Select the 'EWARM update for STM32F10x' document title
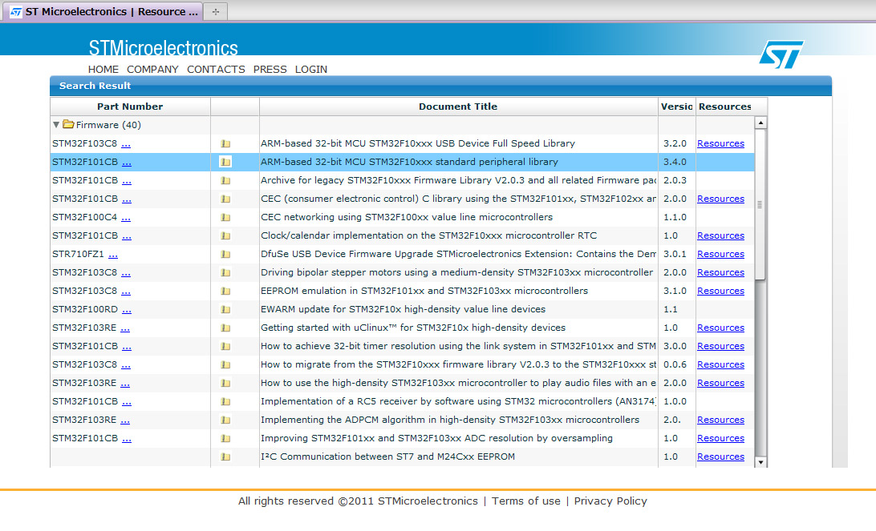Viewport: 876px width, 531px height. [403, 309]
